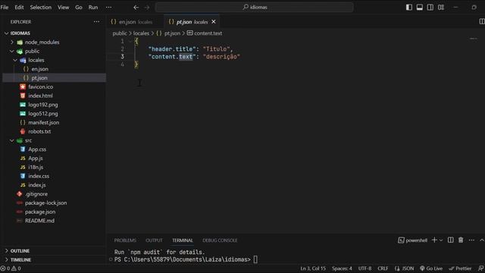
Task: Expand the TIMELINE section
Action: [x=20, y=259]
